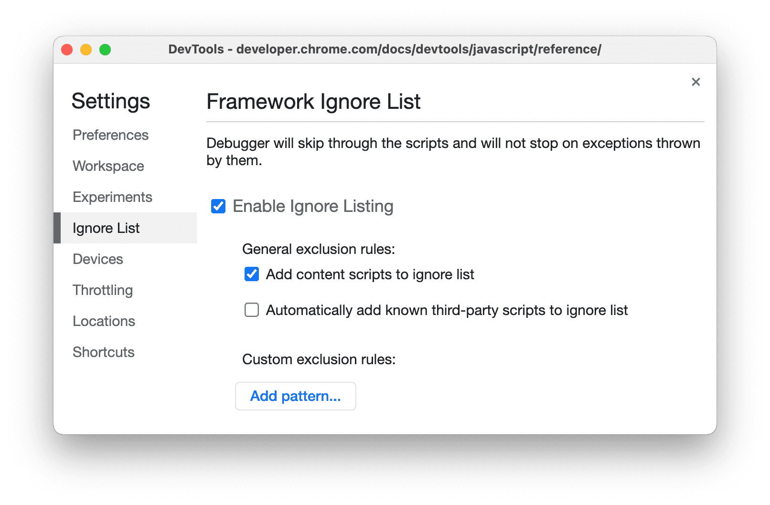Open the Shortcuts settings section

[103, 352]
